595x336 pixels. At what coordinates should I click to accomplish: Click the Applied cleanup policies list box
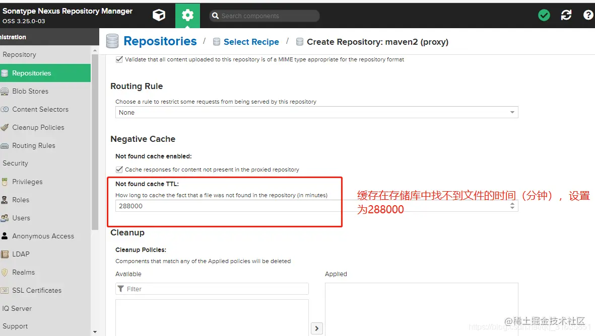[x=422, y=309]
